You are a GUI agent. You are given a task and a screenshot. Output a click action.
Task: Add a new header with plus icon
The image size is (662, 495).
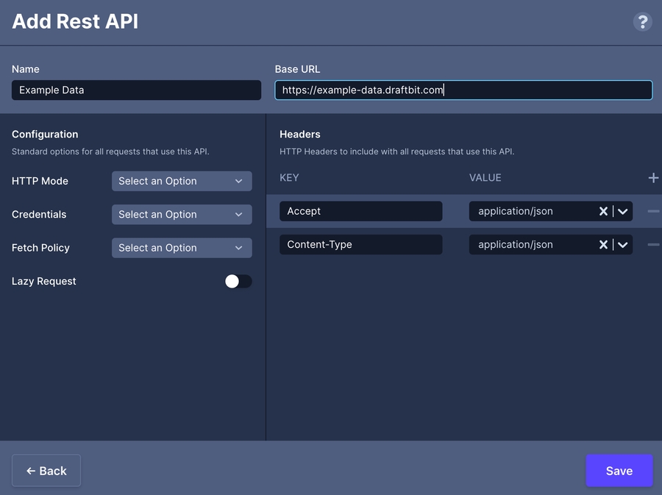[652, 178]
